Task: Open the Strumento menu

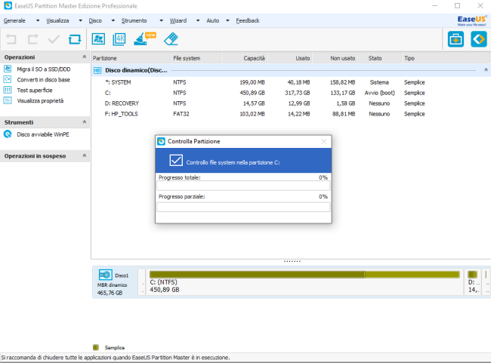Action: click(134, 20)
